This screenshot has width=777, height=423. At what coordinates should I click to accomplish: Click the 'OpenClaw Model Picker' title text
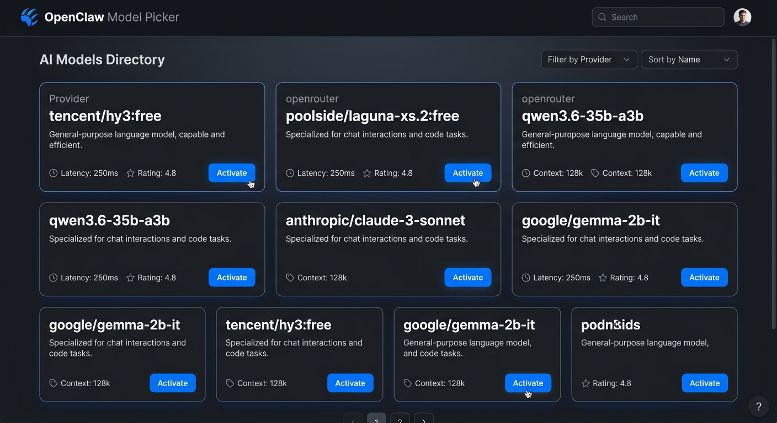[x=112, y=17]
